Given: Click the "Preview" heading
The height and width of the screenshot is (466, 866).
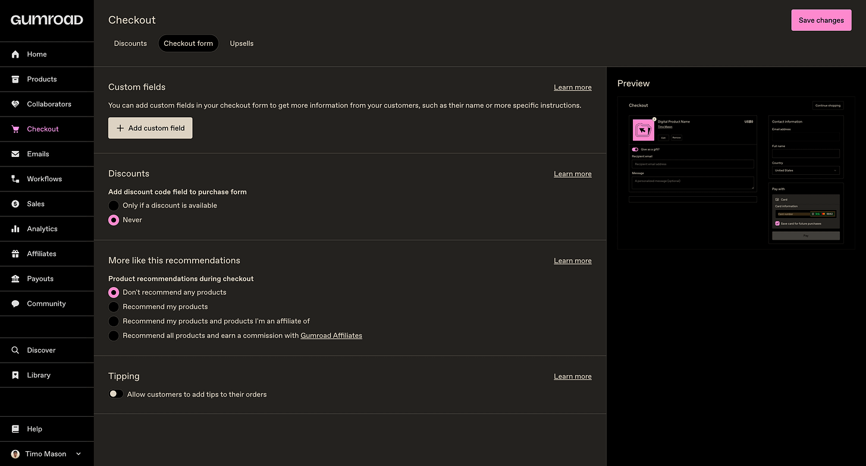Looking at the screenshot, I should (633, 83).
